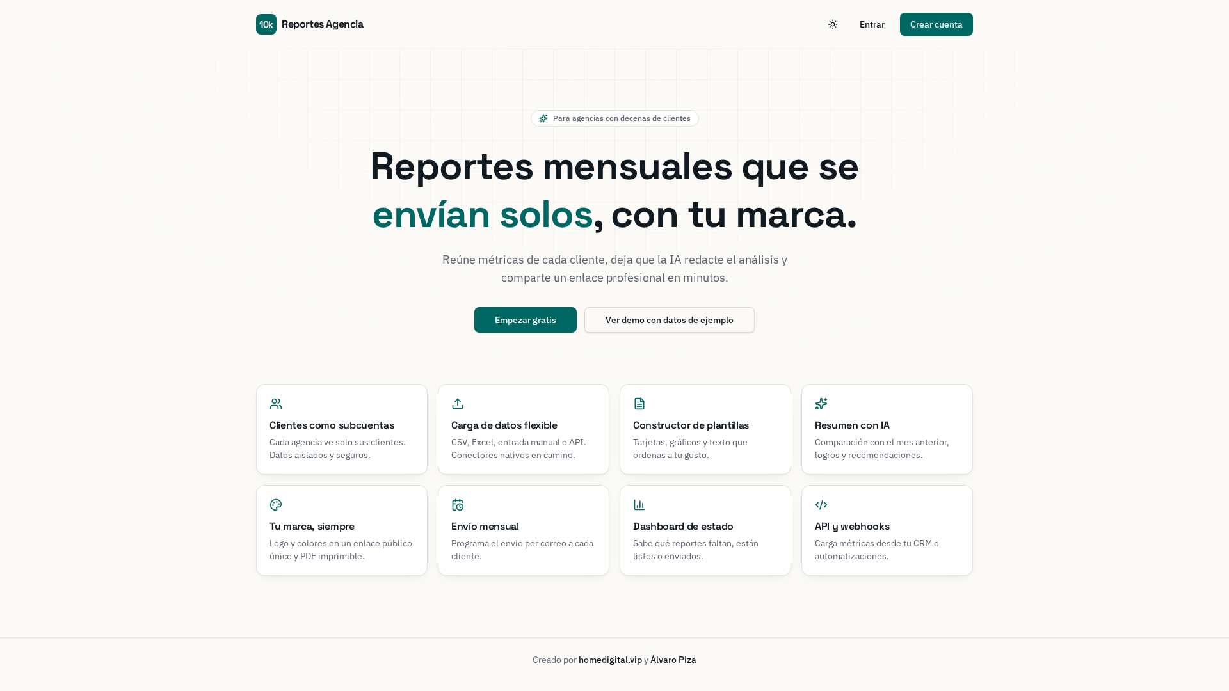The image size is (1229, 691).
Task: Open the Álvaro Piza footer link
Action: 673,660
